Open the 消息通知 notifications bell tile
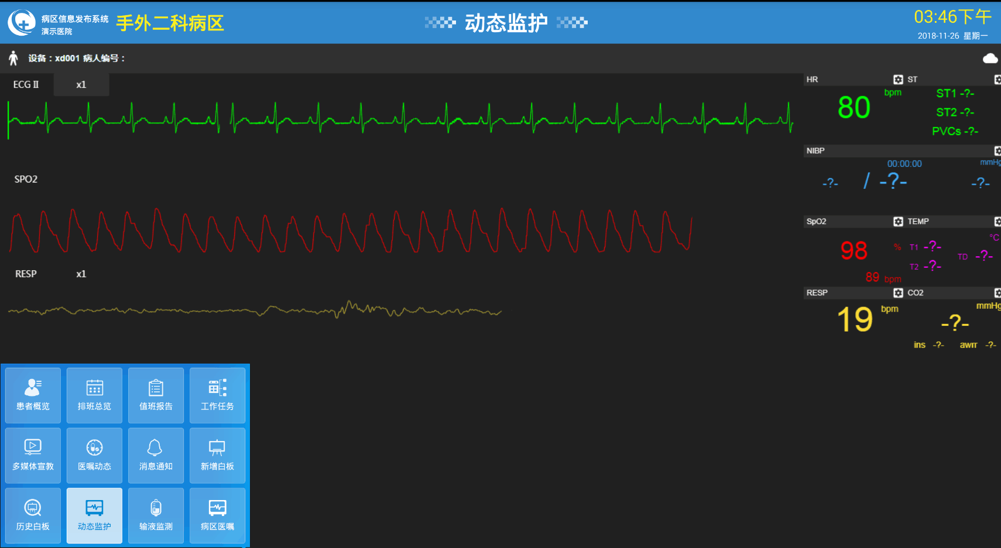 156,456
